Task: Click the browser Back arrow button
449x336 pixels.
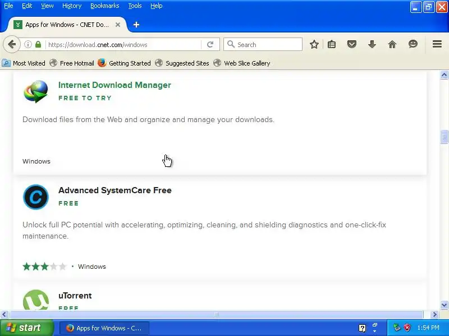Action: [x=12, y=44]
